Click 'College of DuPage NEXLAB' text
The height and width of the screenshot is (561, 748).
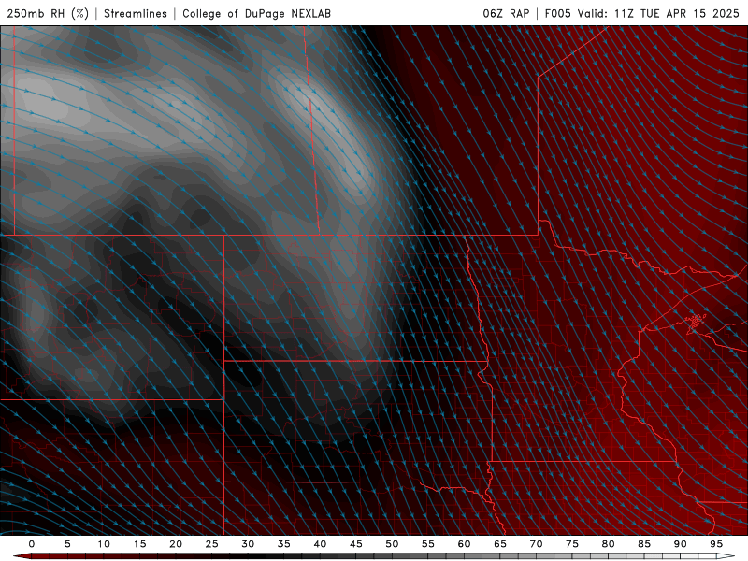coord(256,13)
